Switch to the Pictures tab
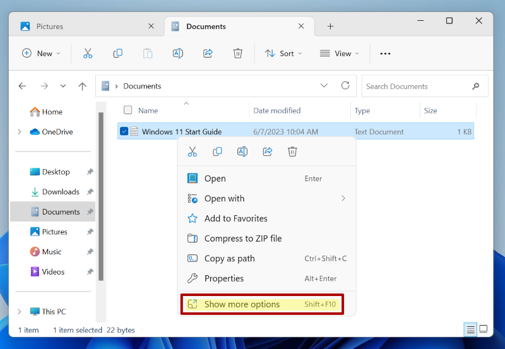This screenshot has height=349, width=505. [87, 27]
